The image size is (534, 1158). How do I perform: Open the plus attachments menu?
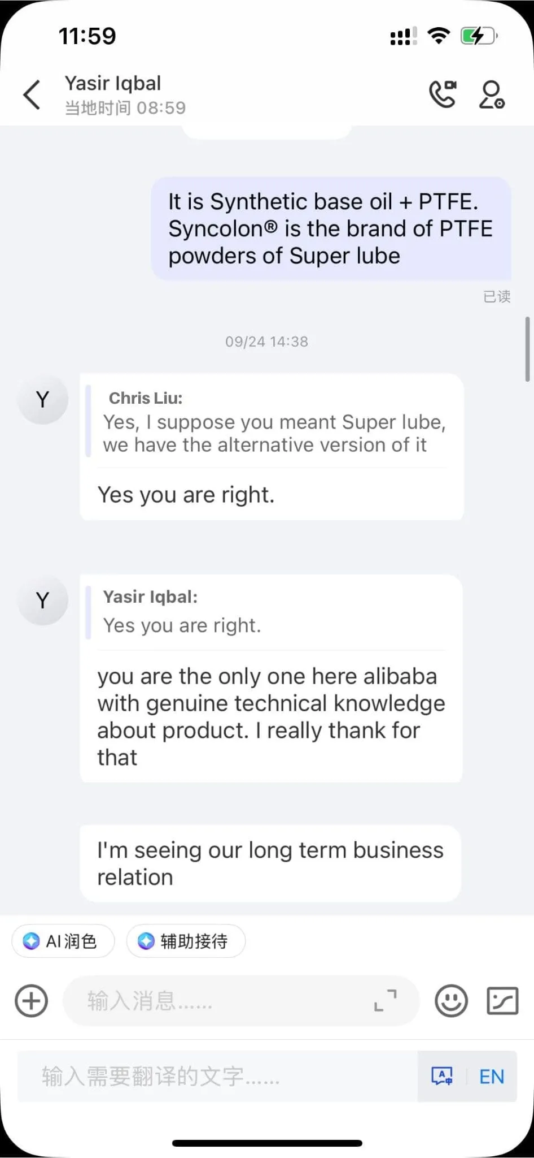(x=31, y=1001)
